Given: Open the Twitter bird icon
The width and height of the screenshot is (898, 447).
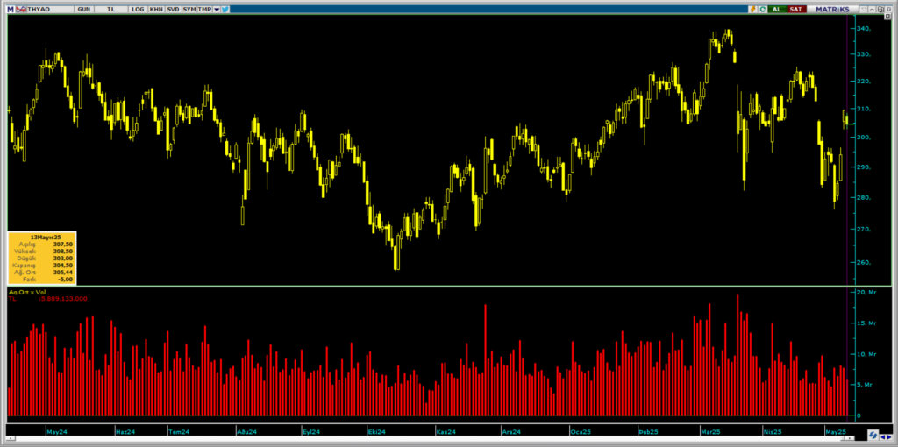Looking at the screenshot, I should tap(225, 8).
